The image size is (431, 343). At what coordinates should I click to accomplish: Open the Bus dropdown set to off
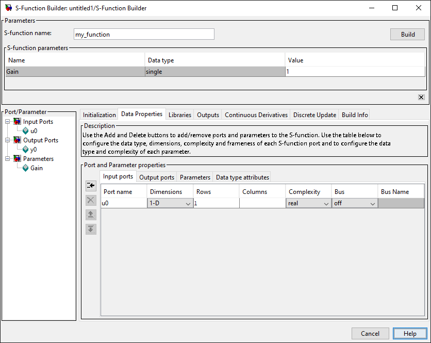pos(372,204)
